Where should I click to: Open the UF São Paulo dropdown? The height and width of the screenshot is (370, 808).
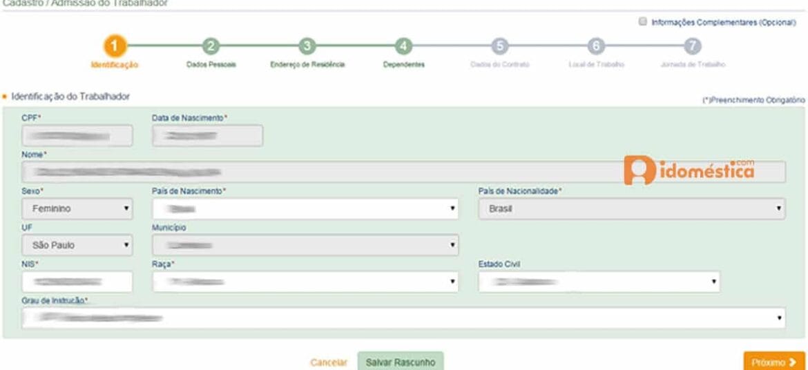77,244
